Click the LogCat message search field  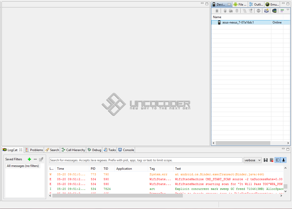pyautogui.click(x=146, y=160)
